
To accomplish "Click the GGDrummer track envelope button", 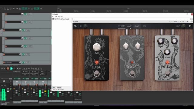I will [28, 63].
